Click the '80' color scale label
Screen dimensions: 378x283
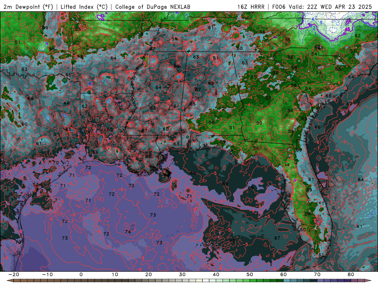(x=351, y=275)
